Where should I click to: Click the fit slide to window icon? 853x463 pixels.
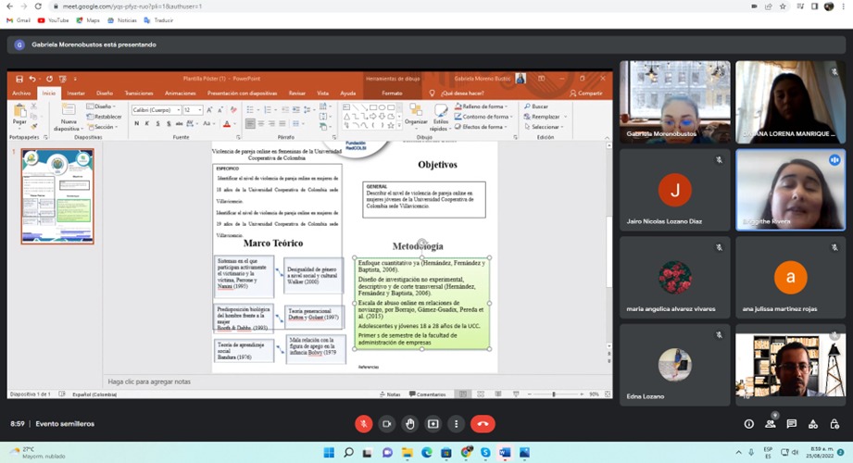click(x=608, y=394)
